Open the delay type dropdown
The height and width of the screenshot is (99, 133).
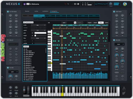coord(13,44)
